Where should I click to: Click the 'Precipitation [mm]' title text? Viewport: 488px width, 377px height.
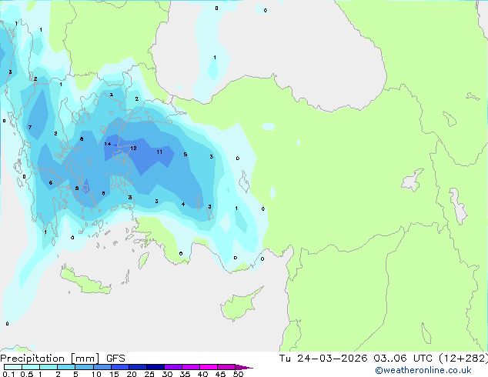click(50, 359)
